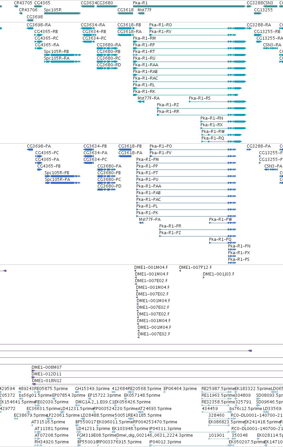Select transcript CSN3-RA
Screen dimensions: 283x447
272,45
